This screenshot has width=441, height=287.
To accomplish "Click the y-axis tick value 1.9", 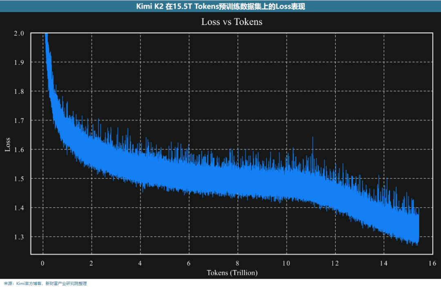I will [19, 62].
